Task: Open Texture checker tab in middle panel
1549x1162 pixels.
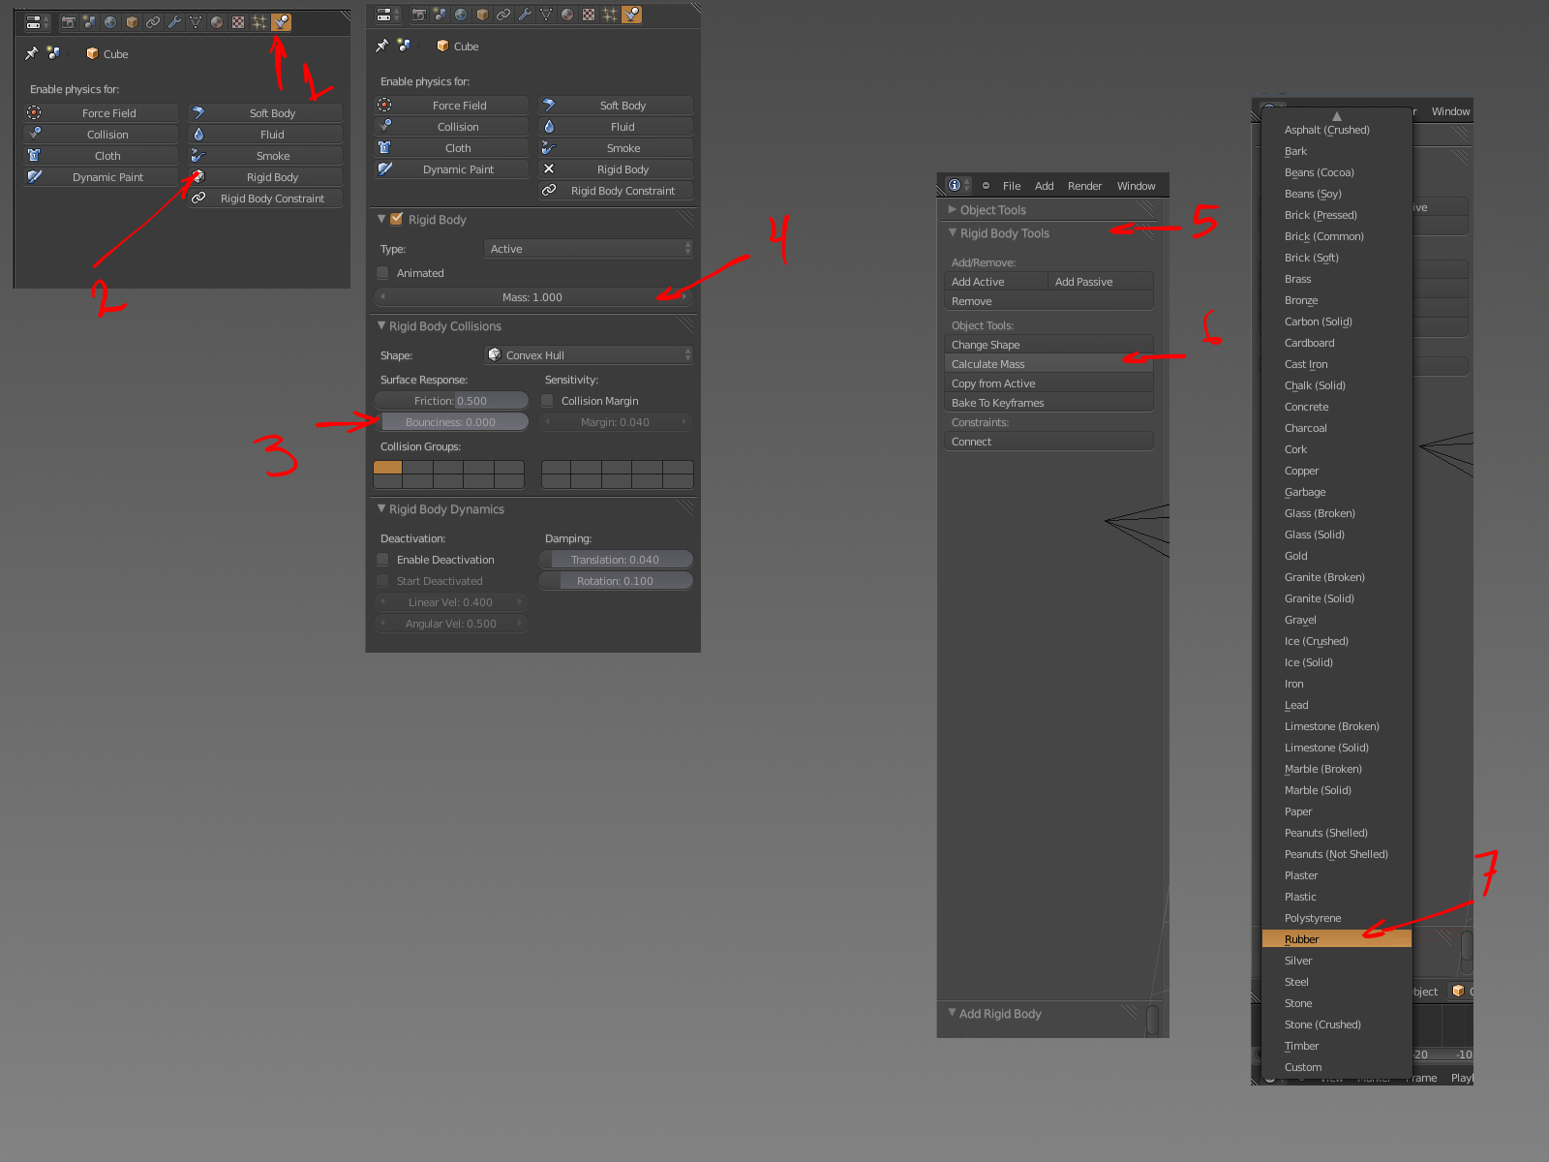Action: click(x=589, y=15)
